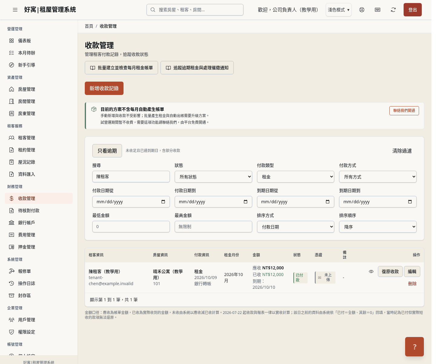Open calendar picker for 到期日期從
Image resolution: width=436 pixels, height=364 pixels.
tap(328, 202)
